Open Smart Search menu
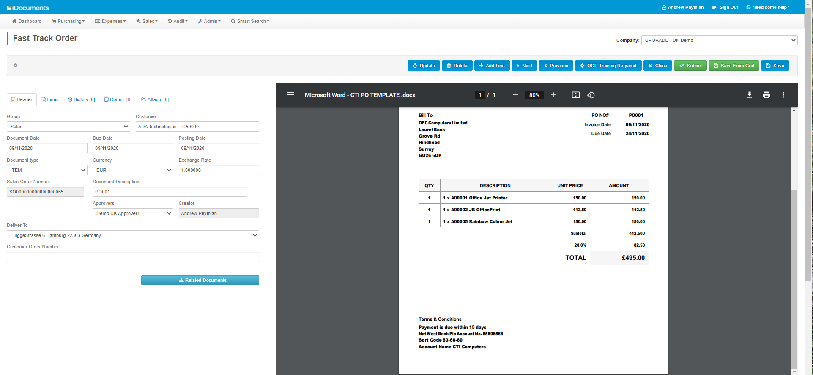 click(250, 21)
